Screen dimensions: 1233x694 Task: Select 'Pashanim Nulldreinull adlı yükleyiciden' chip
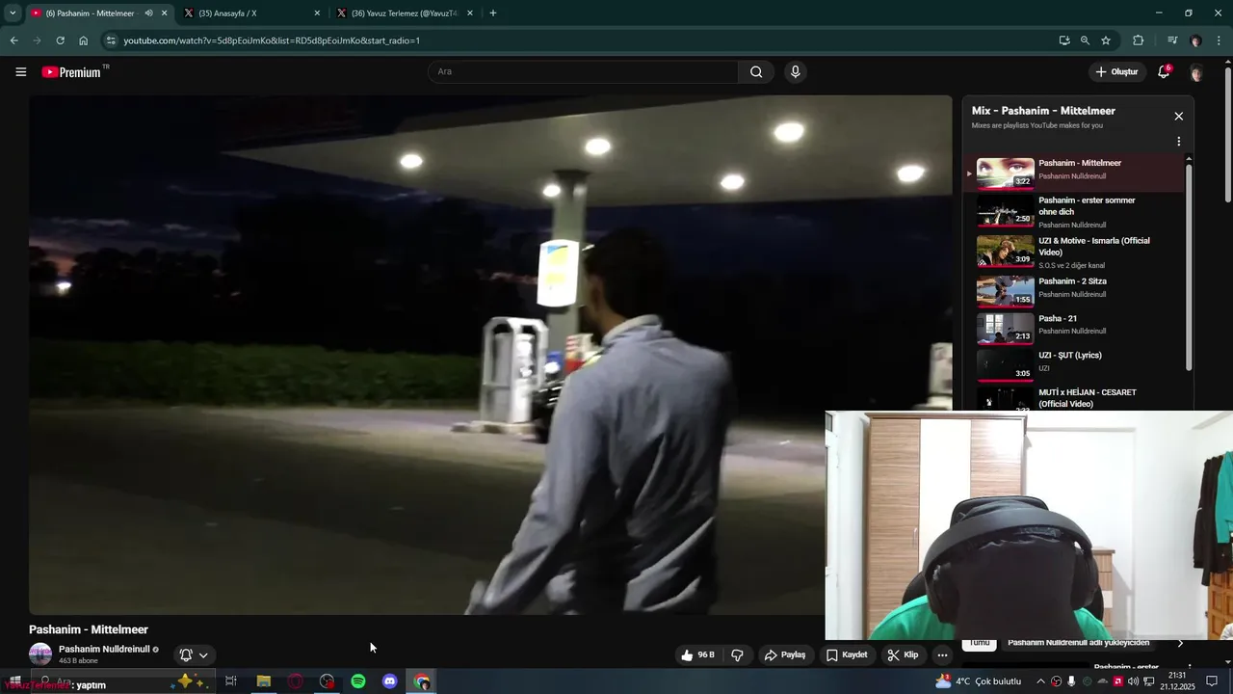click(x=1079, y=643)
